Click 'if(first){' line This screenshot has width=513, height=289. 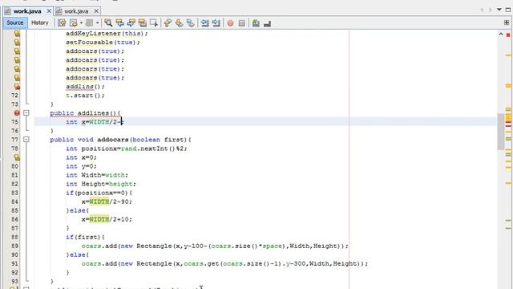click(x=85, y=237)
